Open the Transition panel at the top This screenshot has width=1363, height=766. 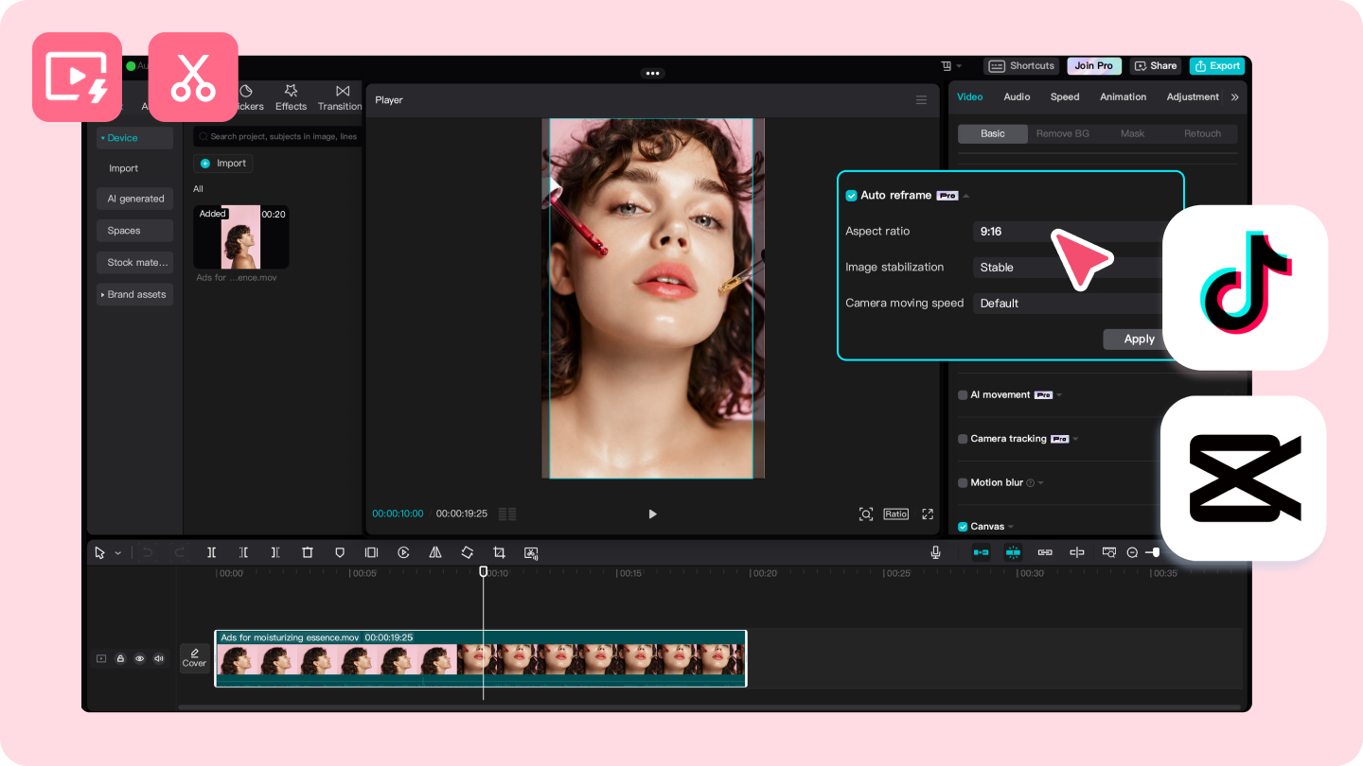(x=340, y=97)
